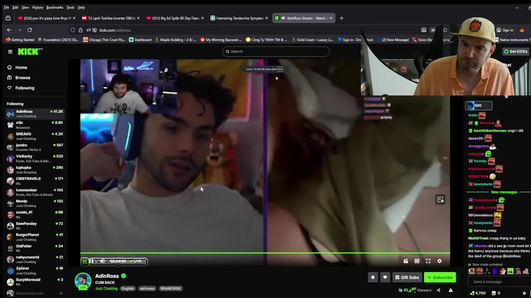Open the browser View menu
The width and height of the screenshot is (531, 298).
click(x=25, y=7)
